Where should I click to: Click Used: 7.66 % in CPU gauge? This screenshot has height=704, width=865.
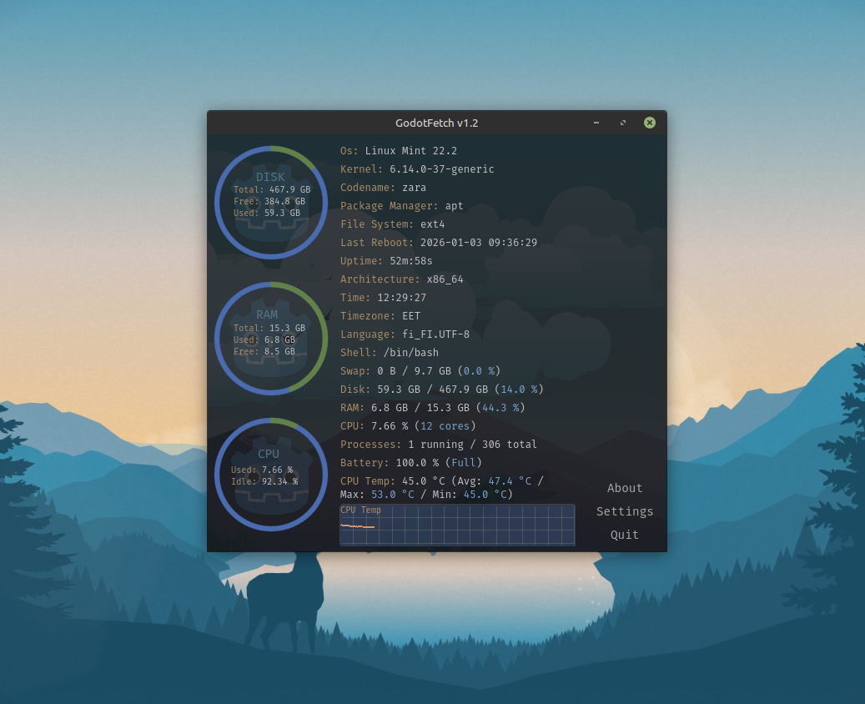(x=262, y=470)
